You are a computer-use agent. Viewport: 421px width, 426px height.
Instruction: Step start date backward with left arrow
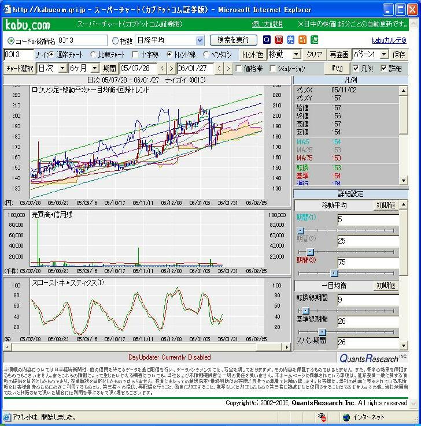pos(162,68)
